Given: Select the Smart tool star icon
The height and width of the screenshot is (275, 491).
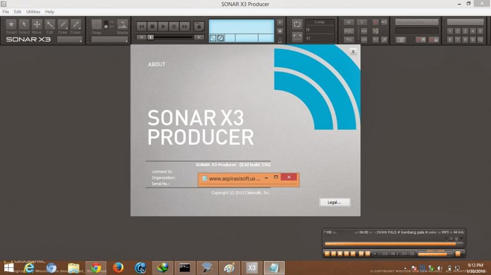Looking at the screenshot, I should [11, 24].
